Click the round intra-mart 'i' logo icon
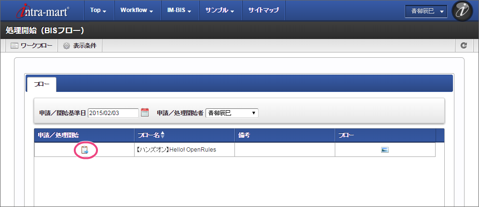This screenshot has width=479, height=207. pyautogui.click(x=462, y=11)
